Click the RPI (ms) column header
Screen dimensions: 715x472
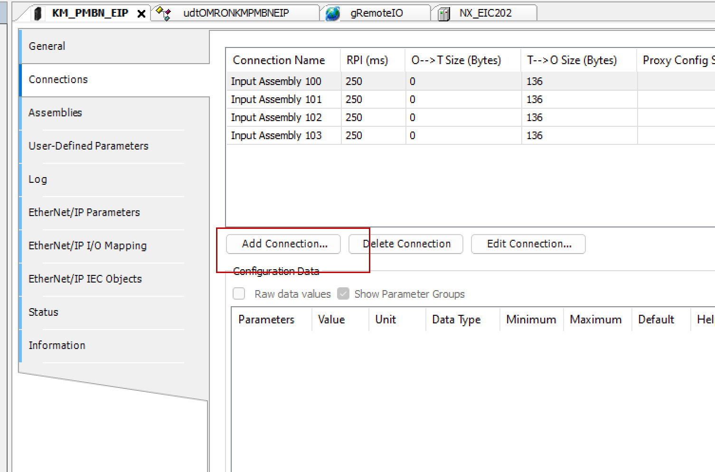point(367,60)
